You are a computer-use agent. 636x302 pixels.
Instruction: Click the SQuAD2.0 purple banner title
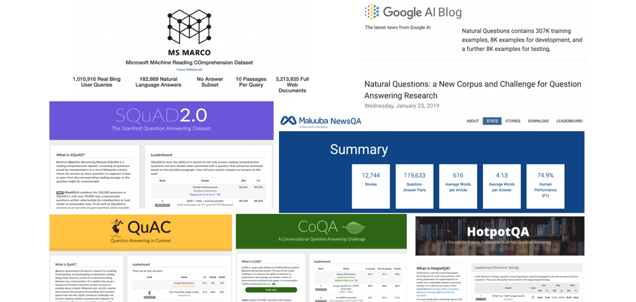coord(162,116)
